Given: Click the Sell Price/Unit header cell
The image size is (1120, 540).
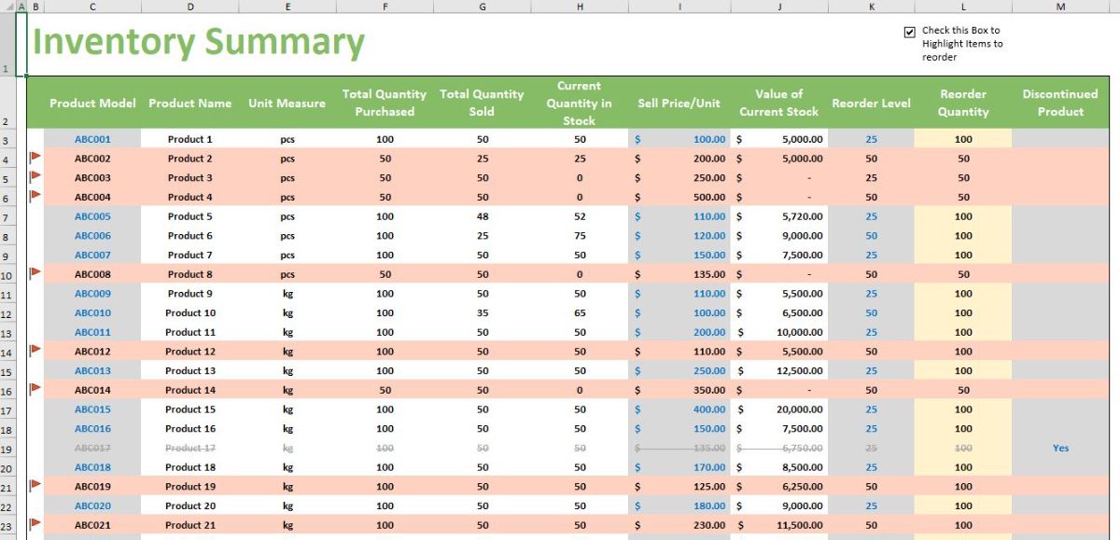Looking at the screenshot, I should [679, 103].
